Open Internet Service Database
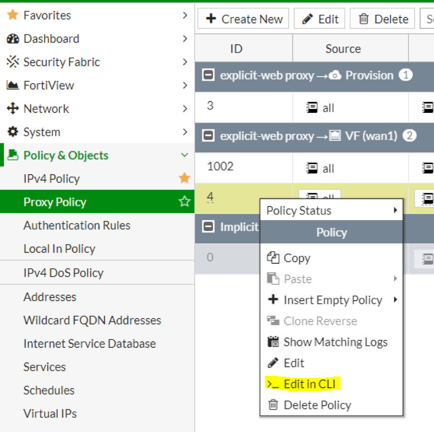This screenshot has width=434, height=432. (x=97, y=343)
